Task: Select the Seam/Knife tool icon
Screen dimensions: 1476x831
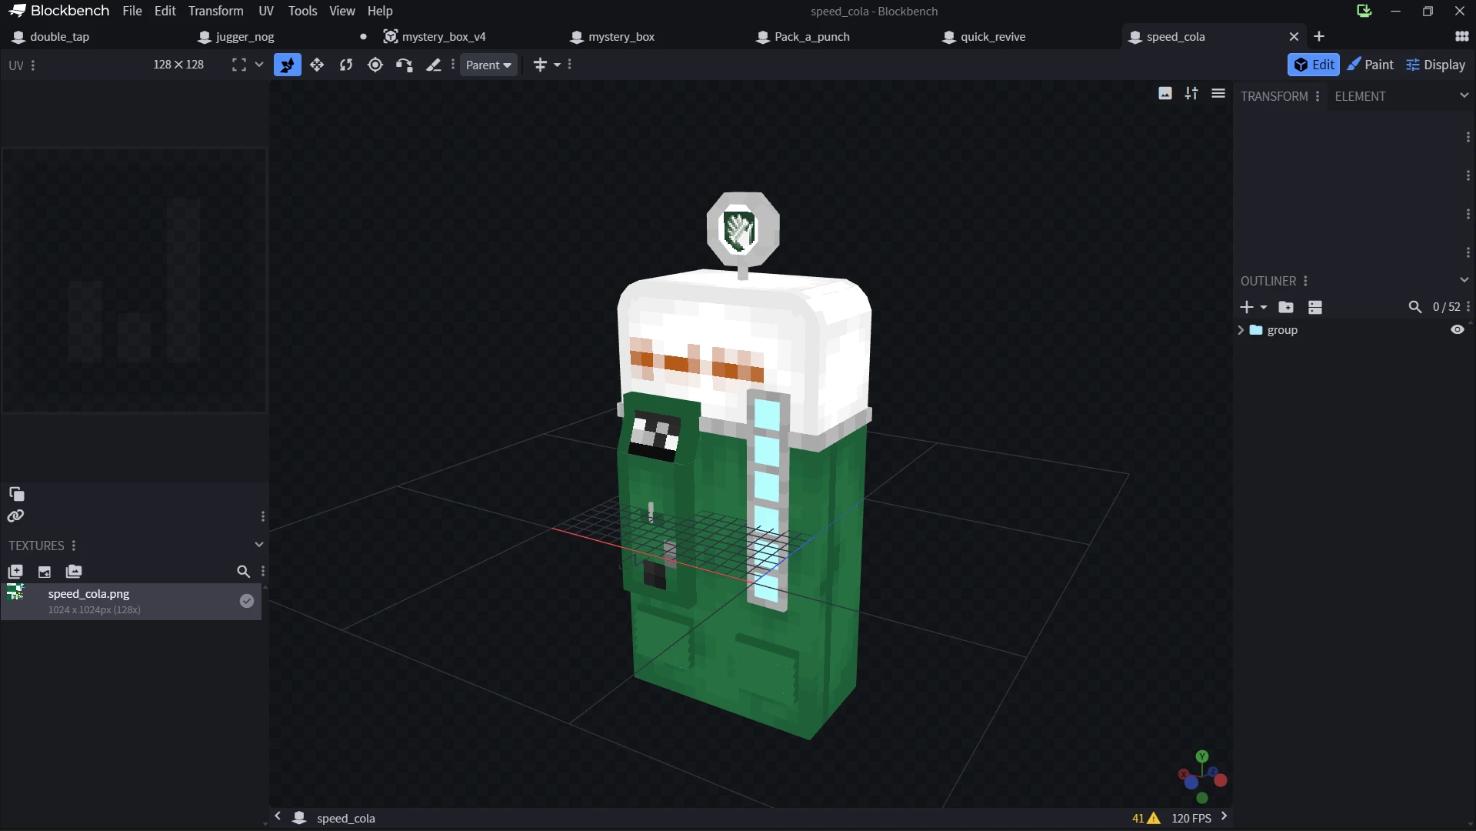Action: coord(434,65)
